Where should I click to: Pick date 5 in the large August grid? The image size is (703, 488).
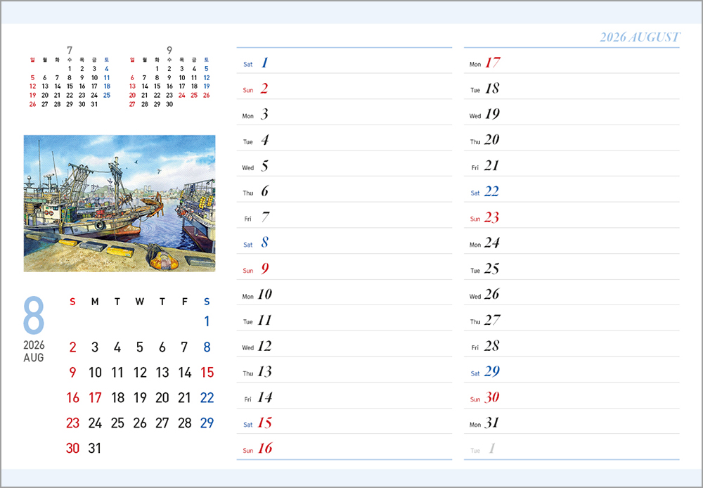[139, 347]
